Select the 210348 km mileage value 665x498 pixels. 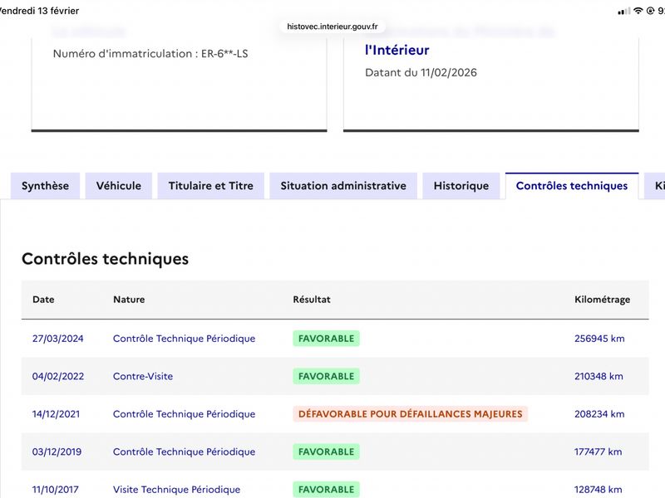[x=598, y=376]
